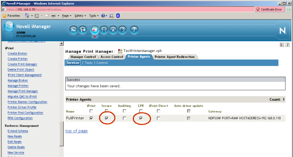Click the small help icon above content panel
293x157 pixels.
(x=288, y=45)
